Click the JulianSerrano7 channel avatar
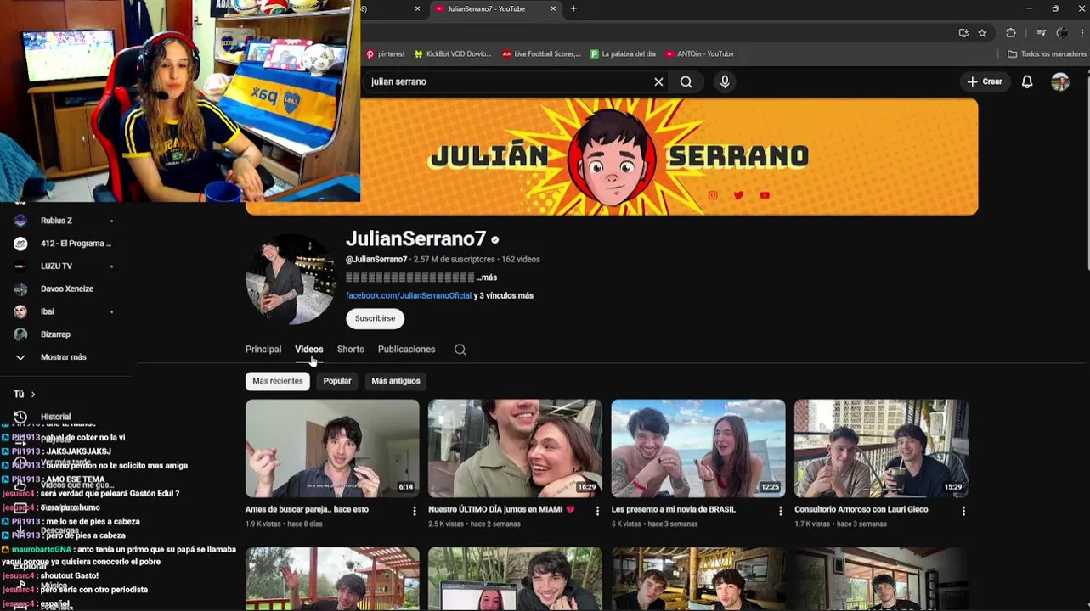 point(291,280)
